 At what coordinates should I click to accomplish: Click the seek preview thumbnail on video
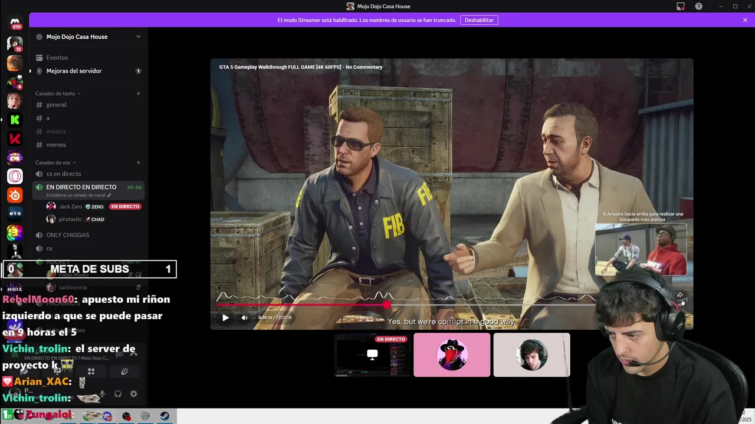point(641,249)
